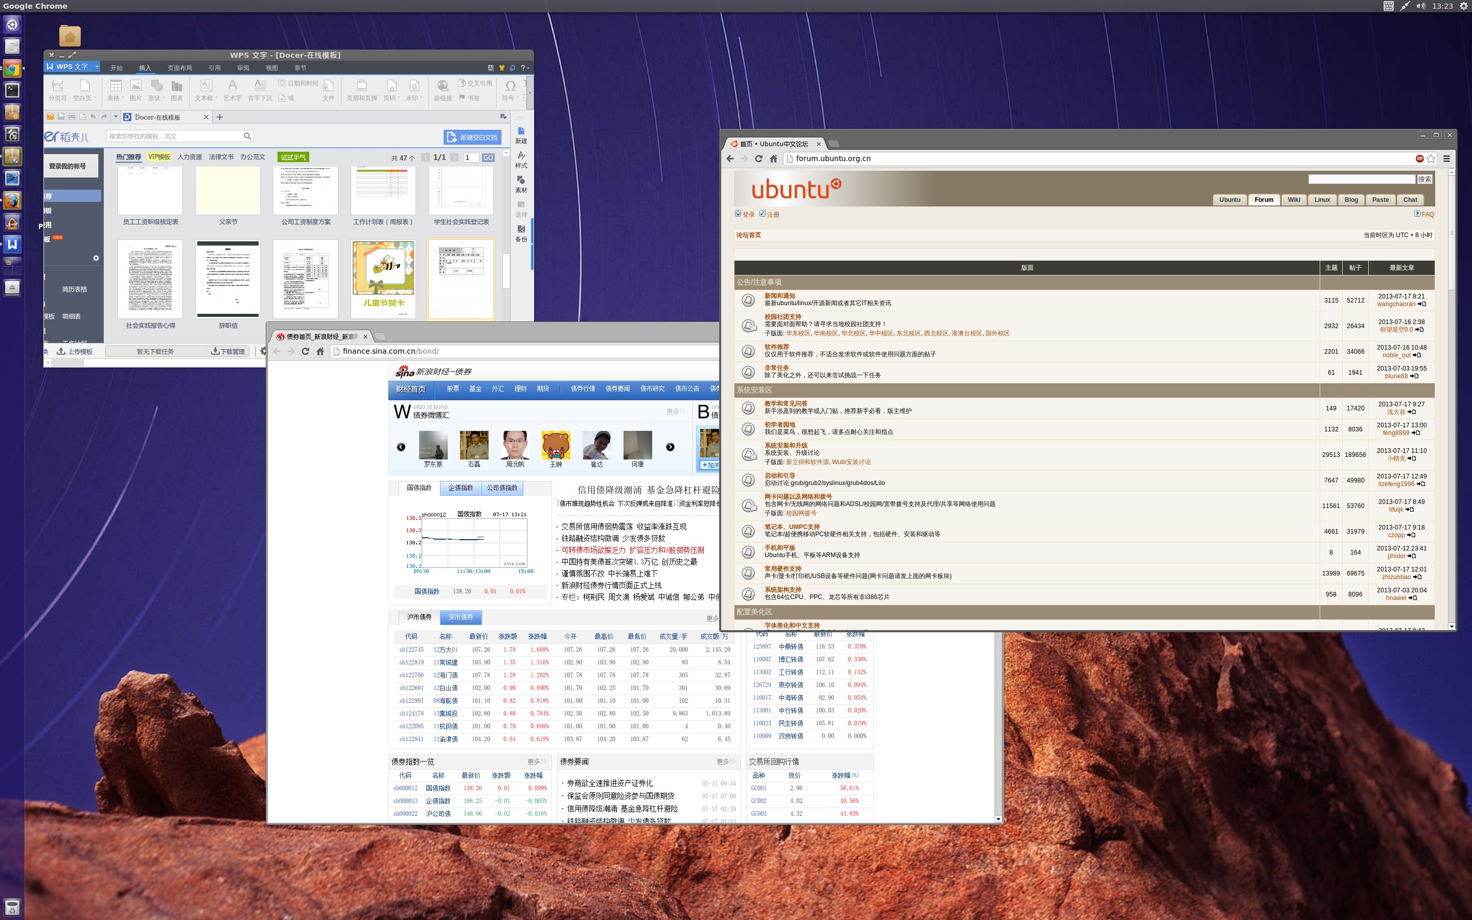This screenshot has height=920, width=1472.
Task: Click the 素材 icon in WPS right sidebar
Action: click(521, 179)
